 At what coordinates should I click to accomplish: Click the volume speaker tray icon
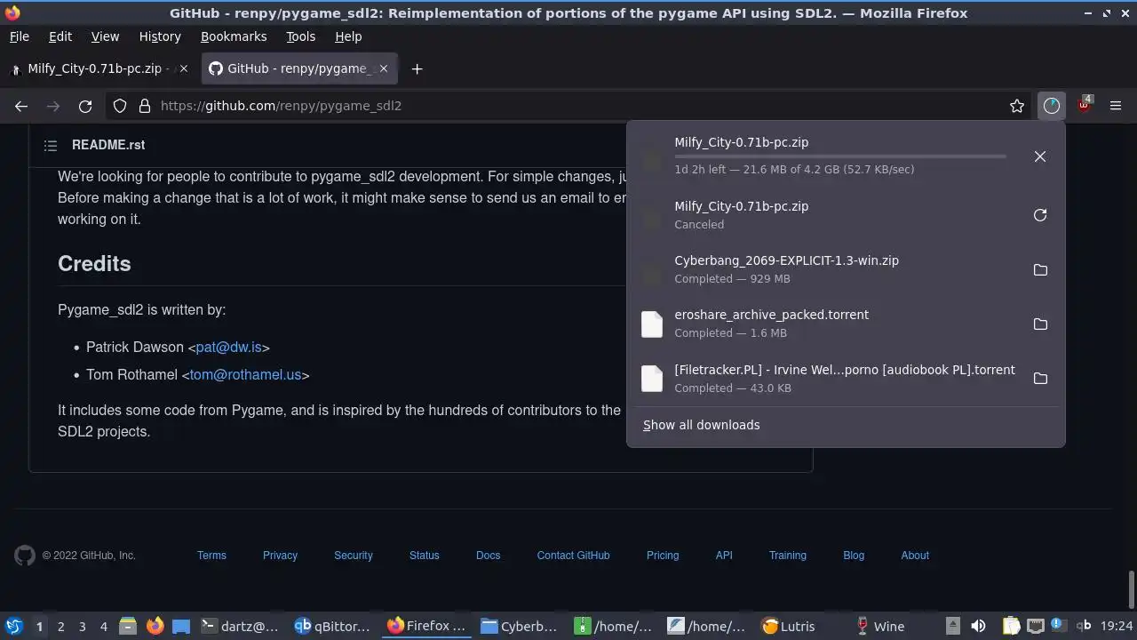point(978,626)
